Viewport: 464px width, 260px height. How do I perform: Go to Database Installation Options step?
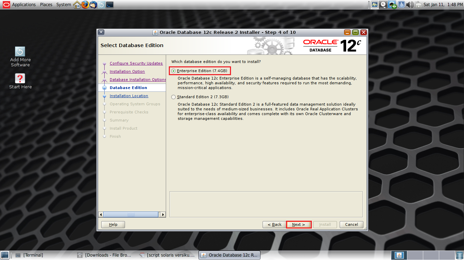pos(138,80)
